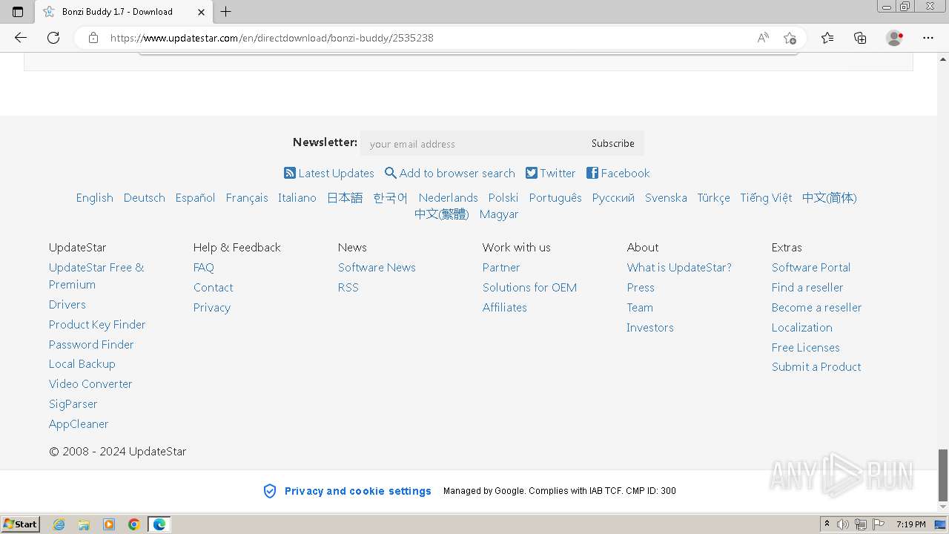Open the Software News link
Screen dimensions: 949x534
(x=377, y=267)
